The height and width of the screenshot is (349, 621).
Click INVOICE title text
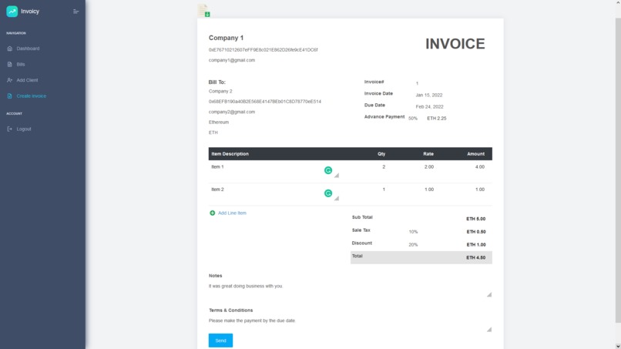click(x=455, y=44)
